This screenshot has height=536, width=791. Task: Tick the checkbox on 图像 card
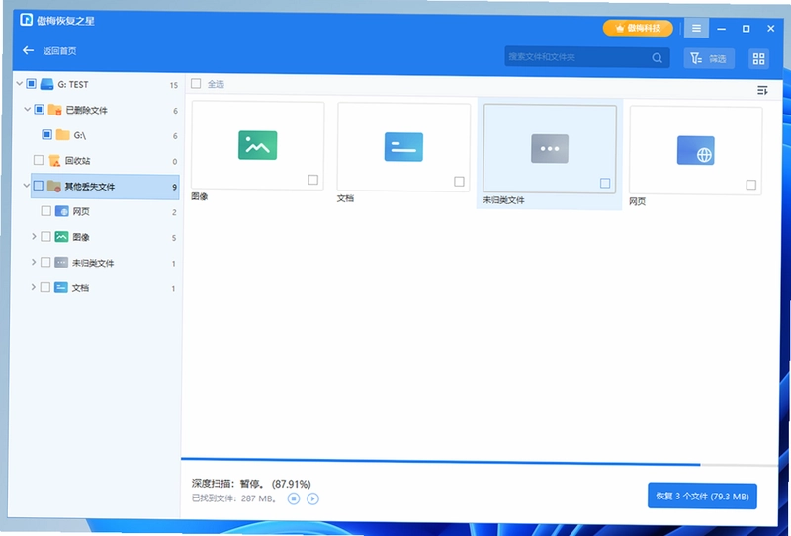coord(312,180)
